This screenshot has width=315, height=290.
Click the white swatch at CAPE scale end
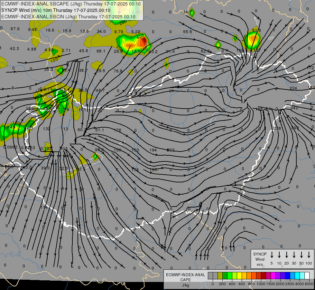click(307, 275)
